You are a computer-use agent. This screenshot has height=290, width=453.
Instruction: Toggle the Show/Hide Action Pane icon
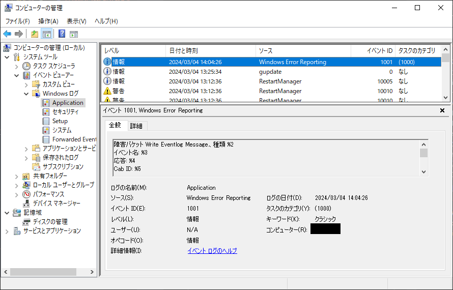pyautogui.click(x=74, y=34)
